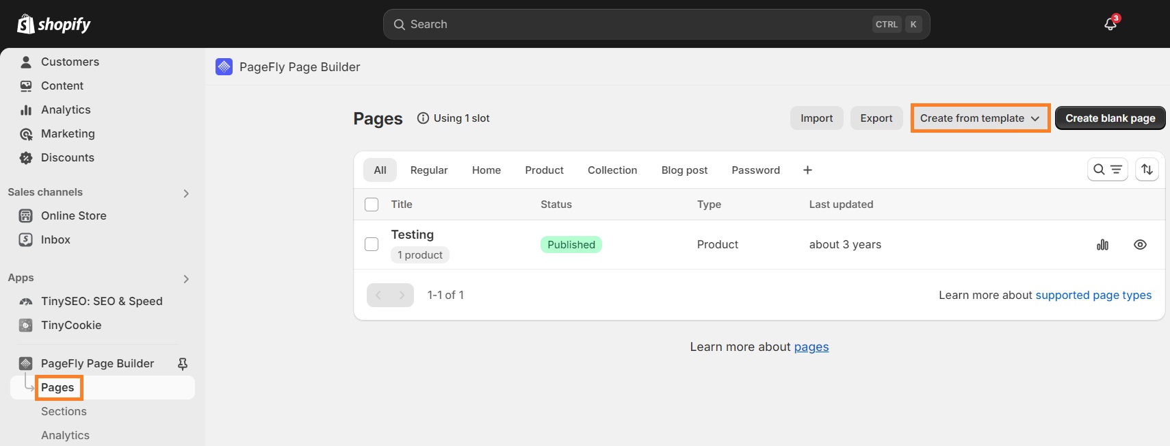Open the Testing page title
This screenshot has height=446, width=1170.
pyautogui.click(x=413, y=235)
